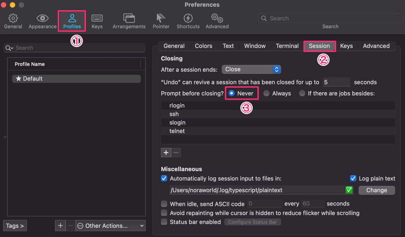Toggle the Log plain text checkbox

353,178
